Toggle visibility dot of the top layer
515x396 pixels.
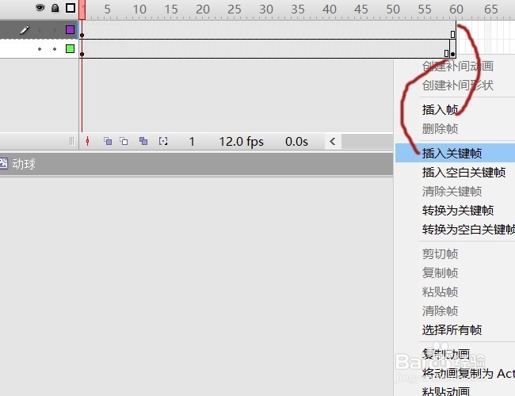point(40,30)
